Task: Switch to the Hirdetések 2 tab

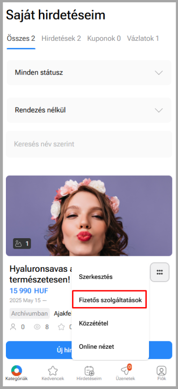Action: [61, 38]
